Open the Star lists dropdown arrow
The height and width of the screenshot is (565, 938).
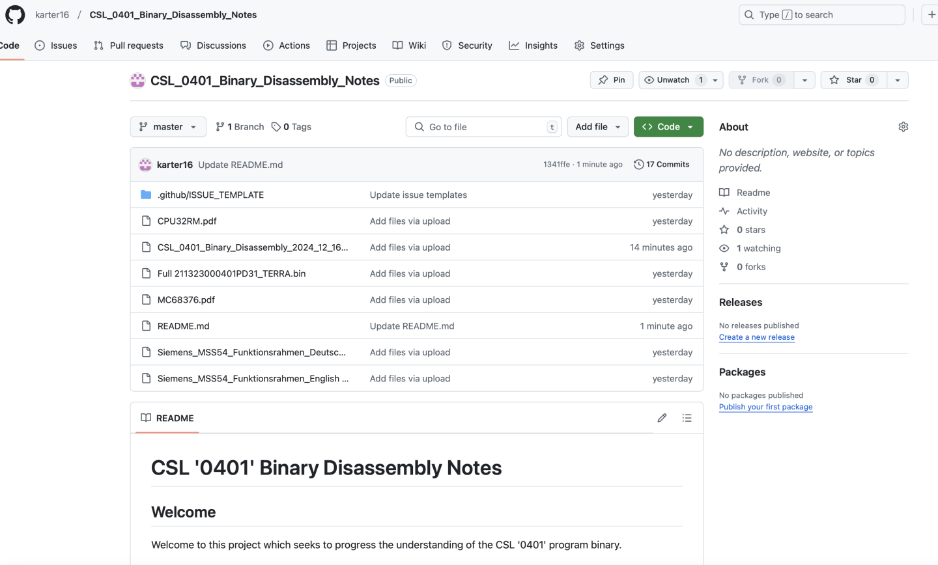[898, 80]
